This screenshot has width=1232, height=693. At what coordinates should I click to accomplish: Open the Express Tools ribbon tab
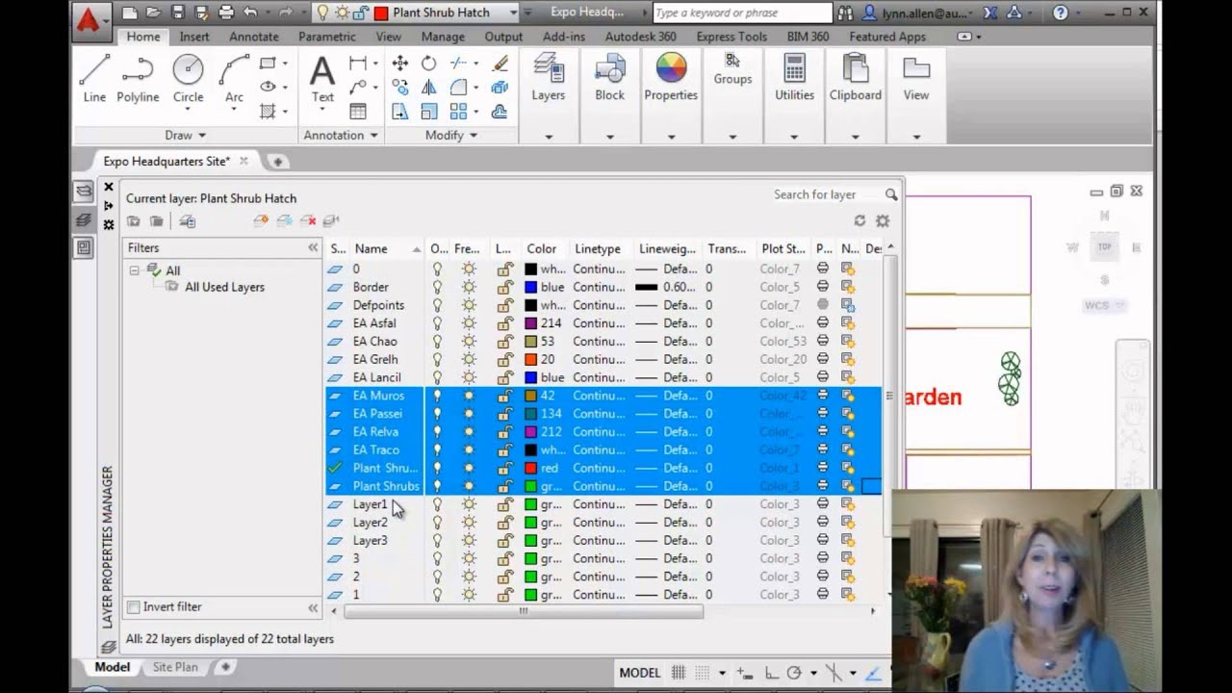pyautogui.click(x=731, y=37)
